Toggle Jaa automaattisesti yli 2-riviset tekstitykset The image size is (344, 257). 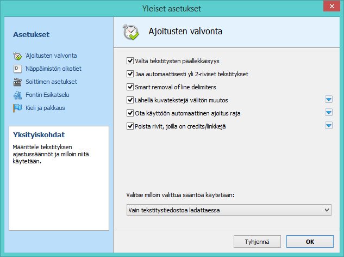130,74
